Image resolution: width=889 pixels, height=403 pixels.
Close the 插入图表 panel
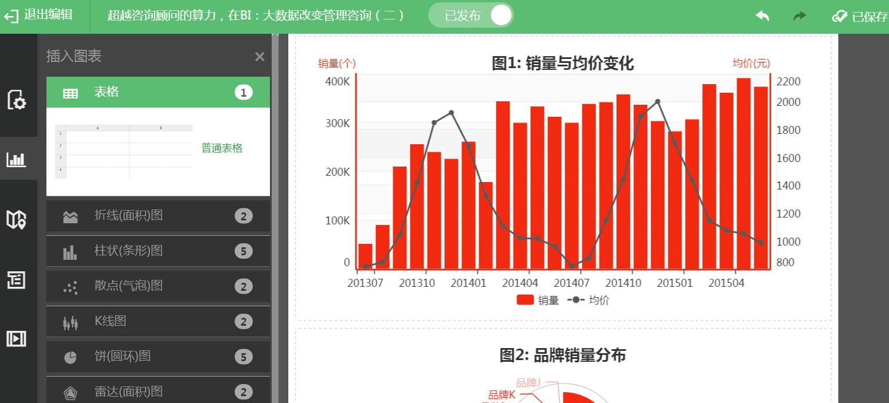coord(260,57)
